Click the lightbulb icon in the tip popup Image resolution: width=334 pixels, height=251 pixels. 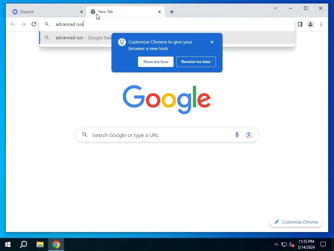(122, 42)
